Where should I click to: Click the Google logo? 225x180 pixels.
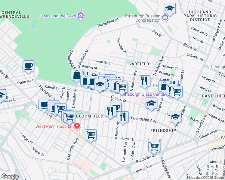(10, 176)
